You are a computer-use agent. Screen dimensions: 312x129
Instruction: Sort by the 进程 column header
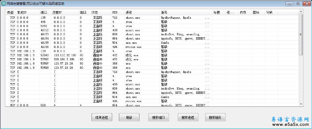tap(142, 12)
